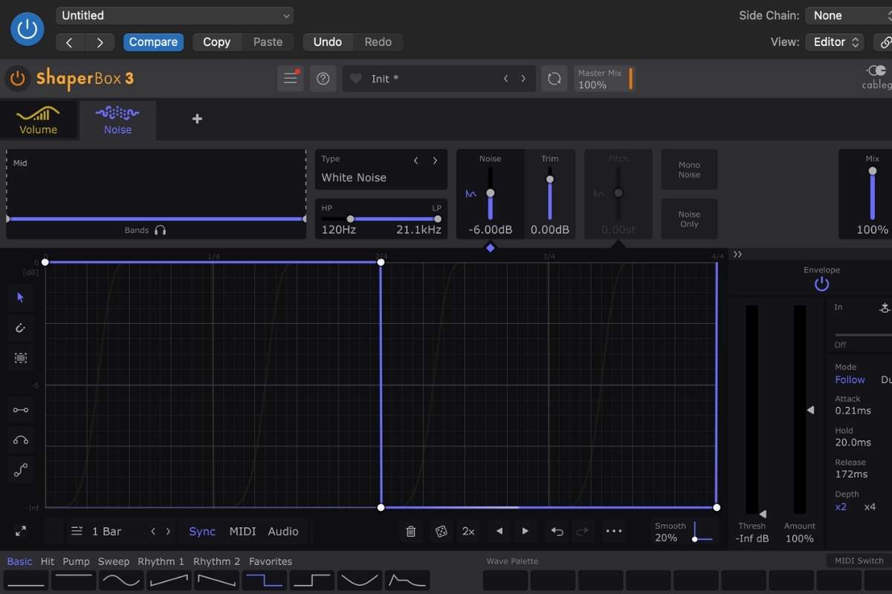Open the ShaperBox hamburger menu

tap(291, 79)
